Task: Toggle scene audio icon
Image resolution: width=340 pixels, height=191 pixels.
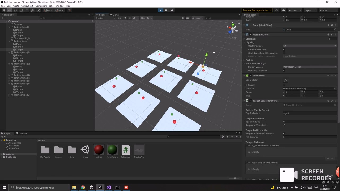Action: (130, 18)
